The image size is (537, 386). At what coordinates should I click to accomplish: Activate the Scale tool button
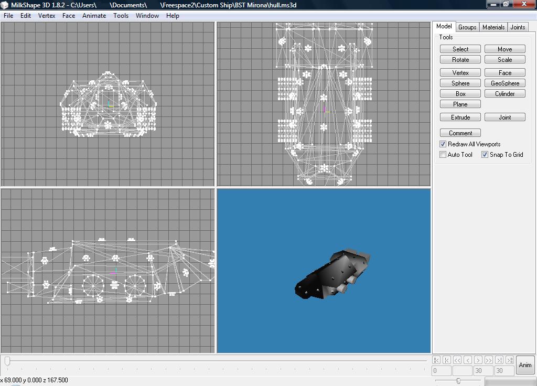point(505,60)
